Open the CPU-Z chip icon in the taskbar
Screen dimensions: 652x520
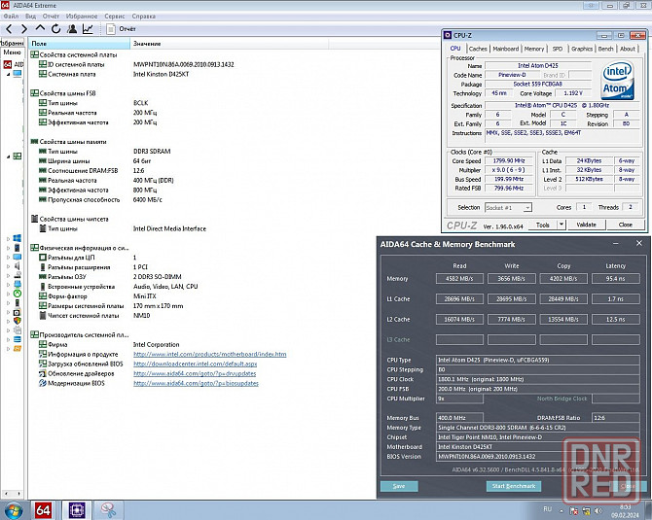[x=78, y=509]
